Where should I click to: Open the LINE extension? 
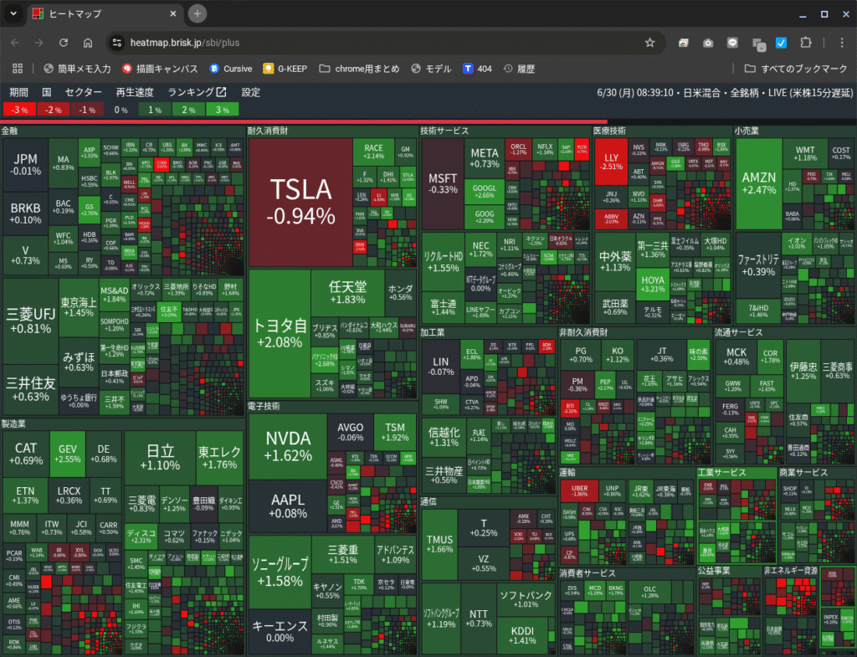pyautogui.click(x=732, y=43)
